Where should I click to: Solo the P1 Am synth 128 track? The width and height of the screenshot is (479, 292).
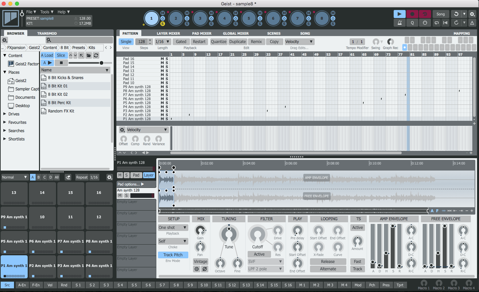tap(167, 119)
